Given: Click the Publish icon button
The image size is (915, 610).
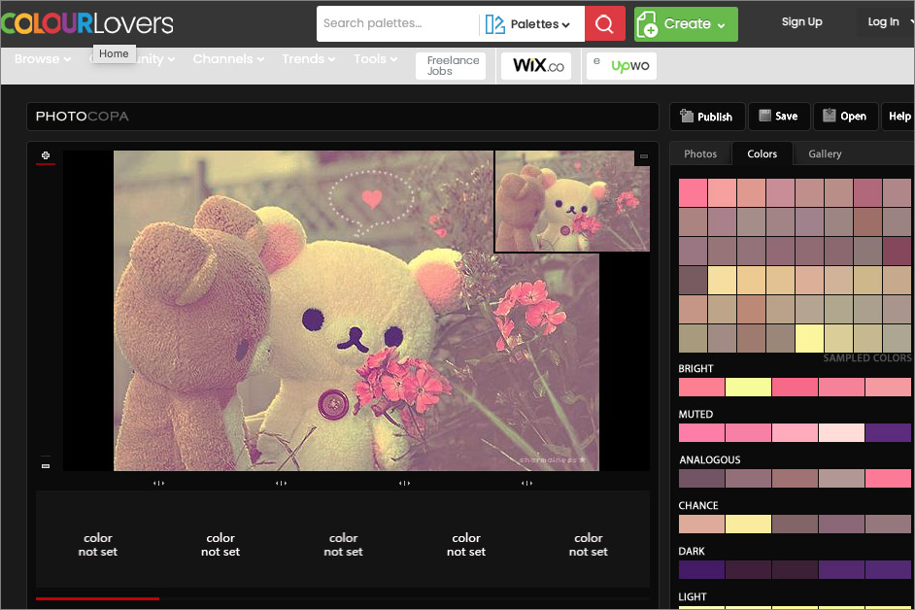Looking at the screenshot, I should 707,117.
